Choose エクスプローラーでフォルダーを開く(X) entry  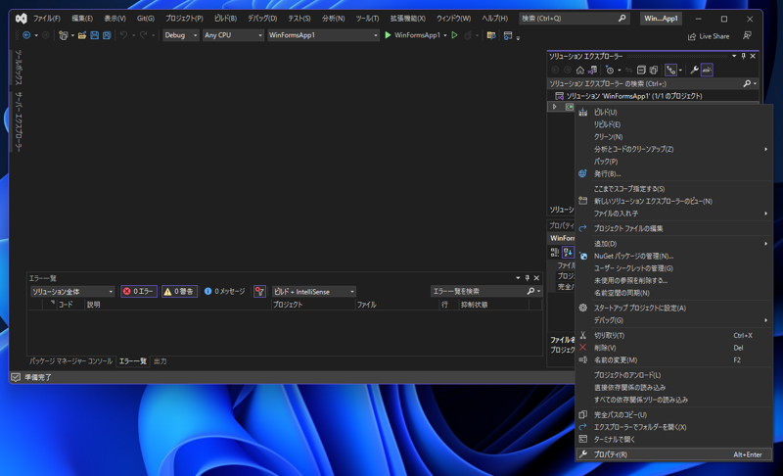[673, 427]
